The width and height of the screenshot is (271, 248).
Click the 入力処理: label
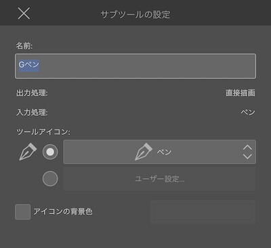coord(32,112)
